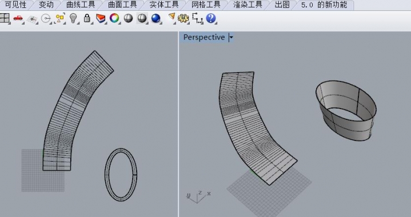Viewport: 411px width, 217px height.
Task: Click the red car icon
Action: pyautogui.click(x=18, y=18)
